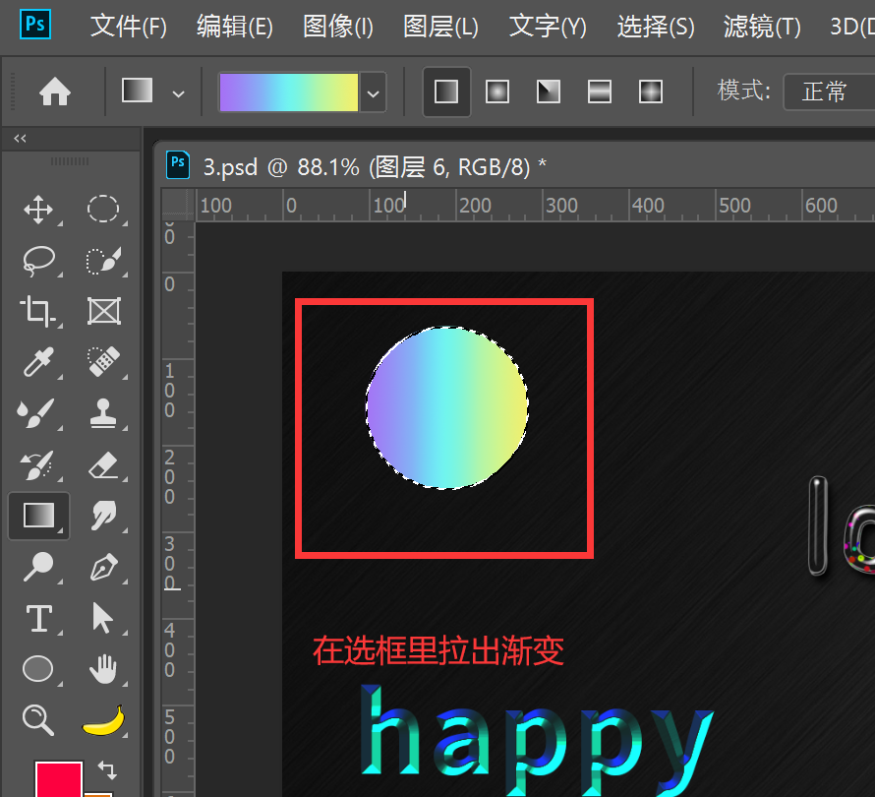This screenshot has width=875, height=797.
Task: Select the Spot Healing Brush tool
Action: 104,362
